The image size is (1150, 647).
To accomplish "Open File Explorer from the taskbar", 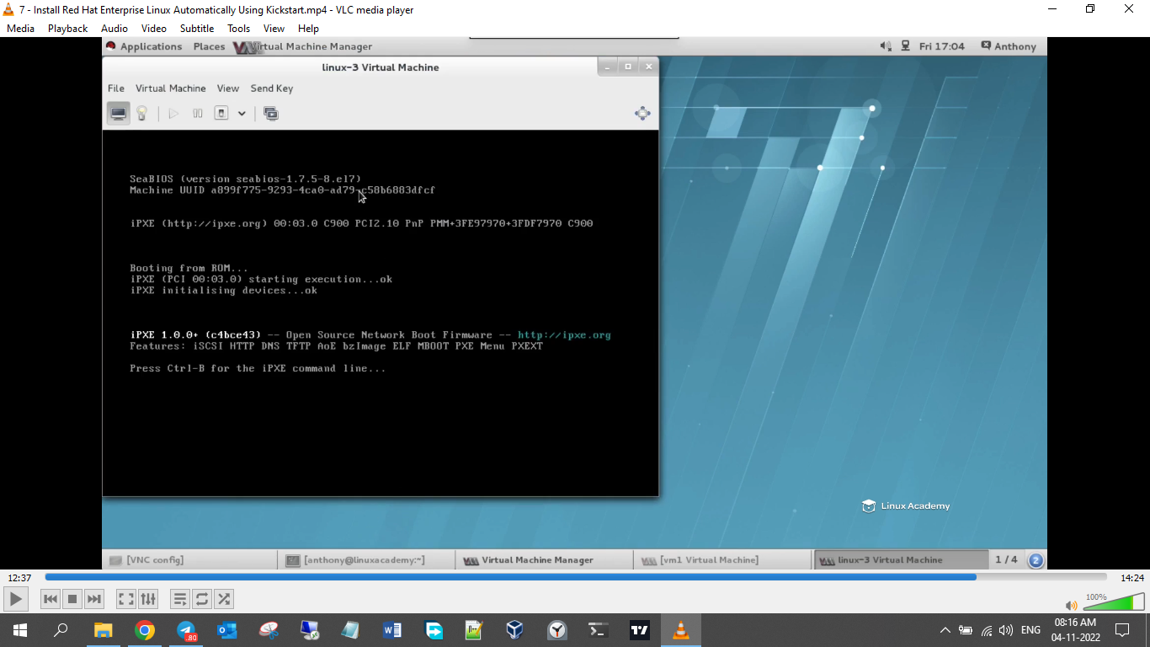I will [x=103, y=630].
